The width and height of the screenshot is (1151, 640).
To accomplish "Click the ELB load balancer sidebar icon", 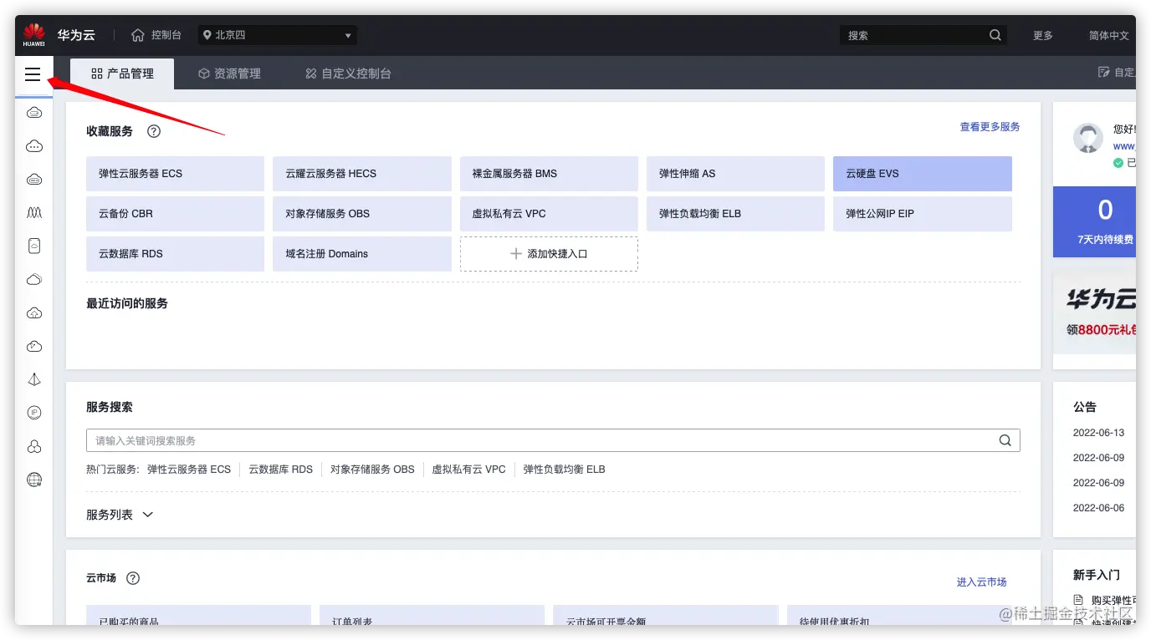I will tap(34, 380).
